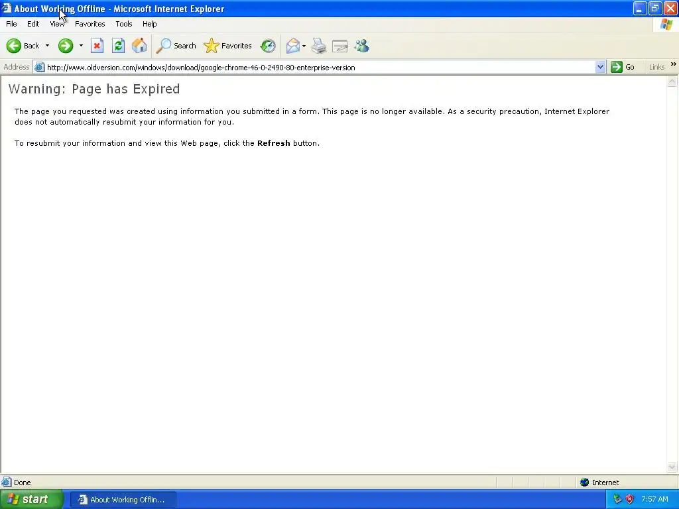Click the Windows flag logo in the menu bar
Viewport: 679px width, 509px height.
click(x=666, y=25)
